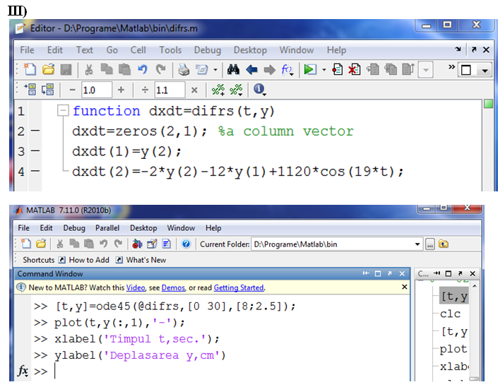Click blue info icon in cell toolbar

(x=259, y=89)
